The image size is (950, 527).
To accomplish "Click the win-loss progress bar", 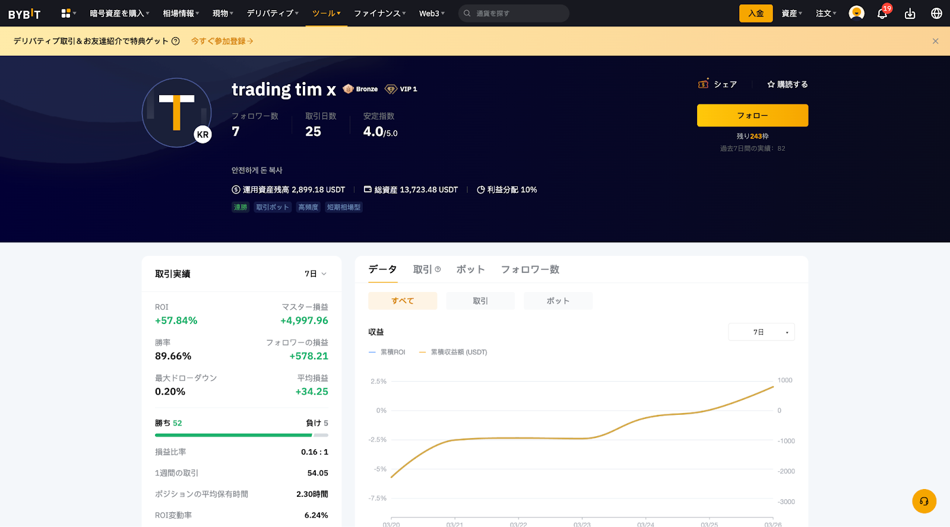I will point(242,435).
